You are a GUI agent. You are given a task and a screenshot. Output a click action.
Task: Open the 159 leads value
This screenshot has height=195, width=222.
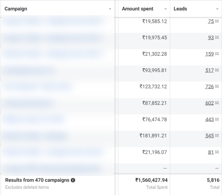(x=209, y=54)
